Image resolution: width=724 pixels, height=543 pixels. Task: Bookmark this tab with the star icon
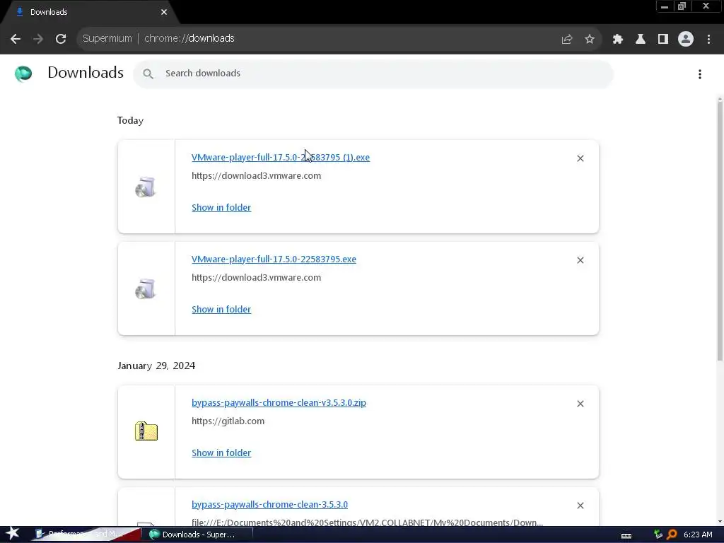589,40
